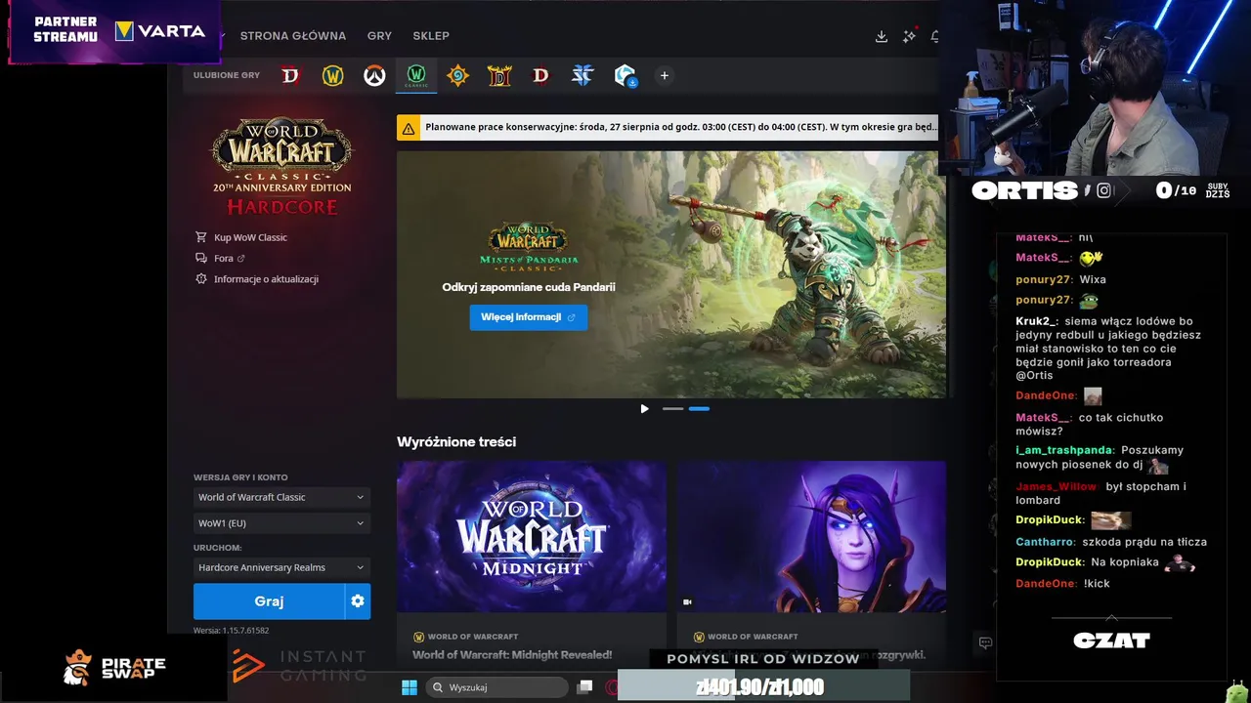The image size is (1251, 703).
Task: Click the warning triangle icon in the maintenance banner
Action: [409, 128]
